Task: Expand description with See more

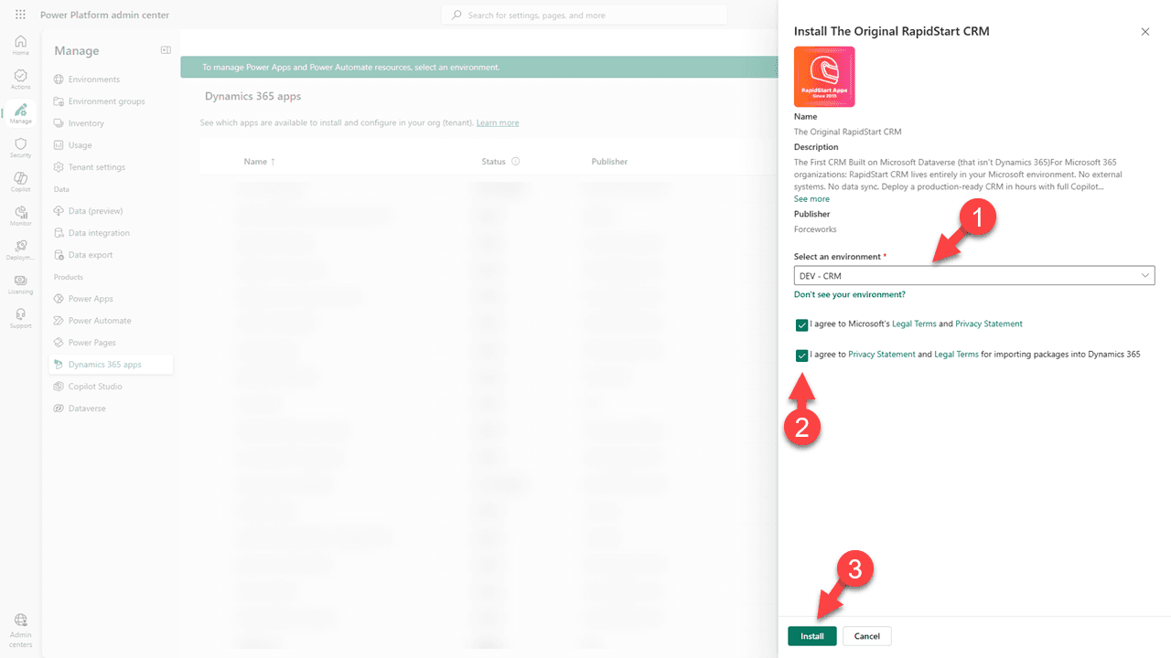Action: (811, 199)
